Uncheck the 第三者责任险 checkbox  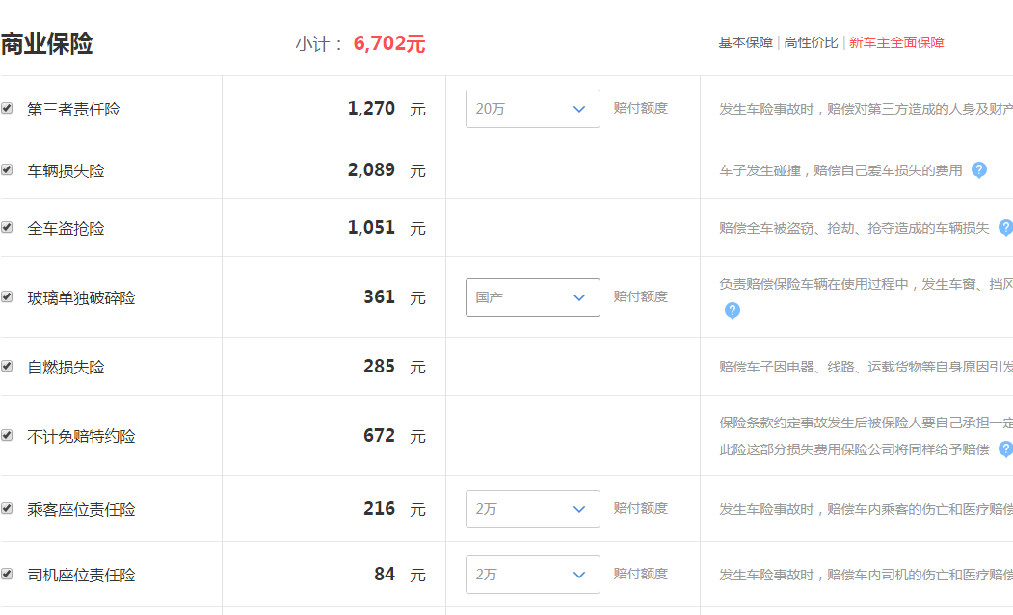pyautogui.click(x=7, y=108)
